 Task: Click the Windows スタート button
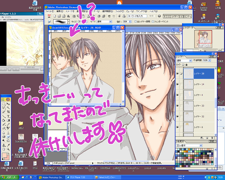tap(9, 177)
